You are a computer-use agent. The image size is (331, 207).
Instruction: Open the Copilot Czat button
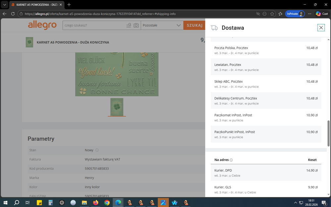(322, 14)
